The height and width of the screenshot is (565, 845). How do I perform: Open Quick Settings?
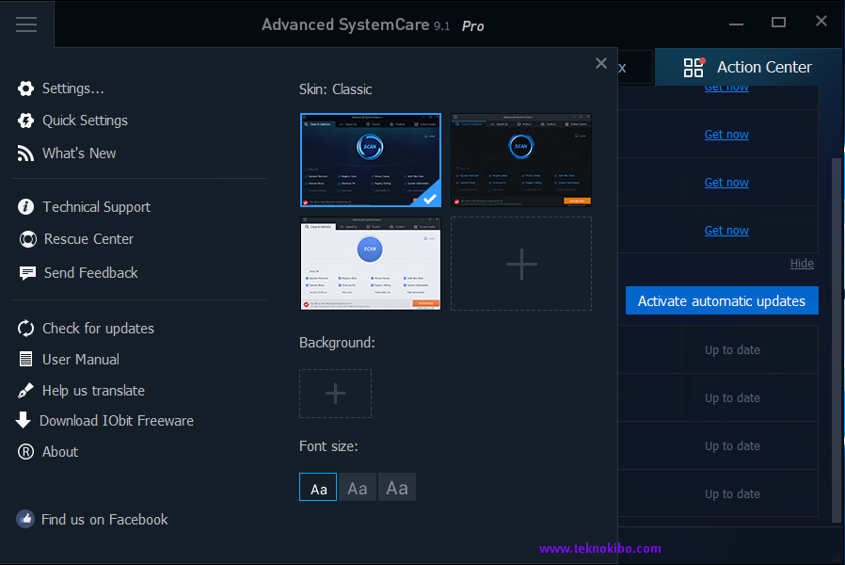point(84,120)
